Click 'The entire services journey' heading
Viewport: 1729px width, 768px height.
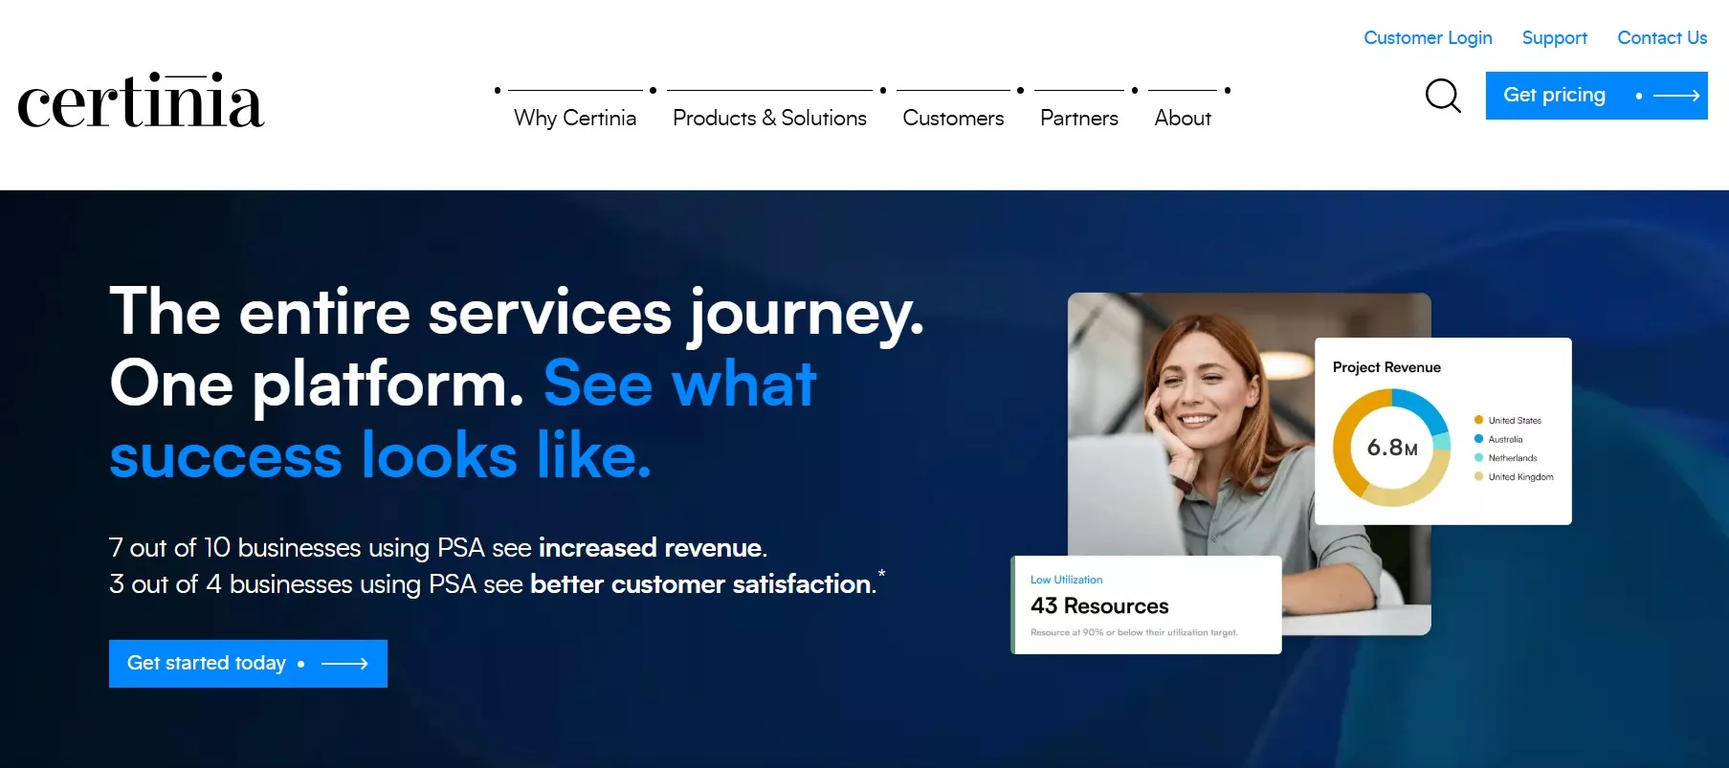click(517, 313)
